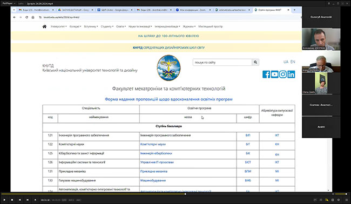Click the БПМ code link

[x=248, y=171]
